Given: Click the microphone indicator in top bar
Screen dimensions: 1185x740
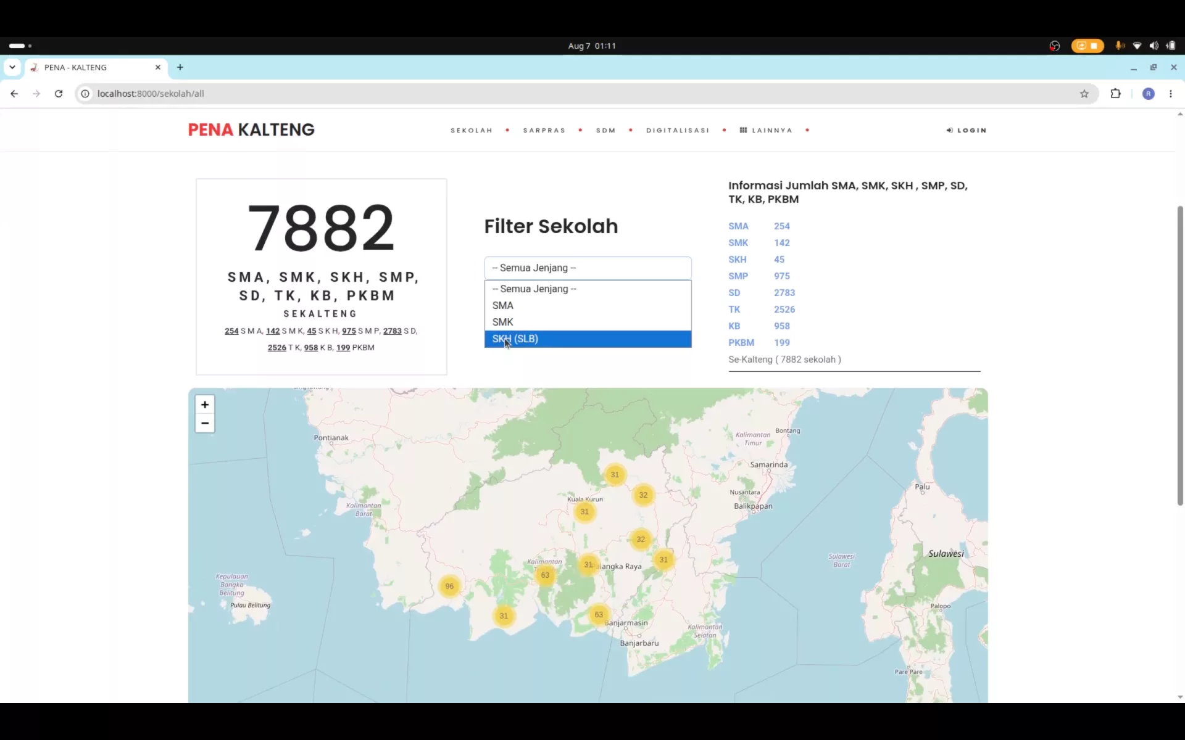Looking at the screenshot, I should coord(1120,46).
